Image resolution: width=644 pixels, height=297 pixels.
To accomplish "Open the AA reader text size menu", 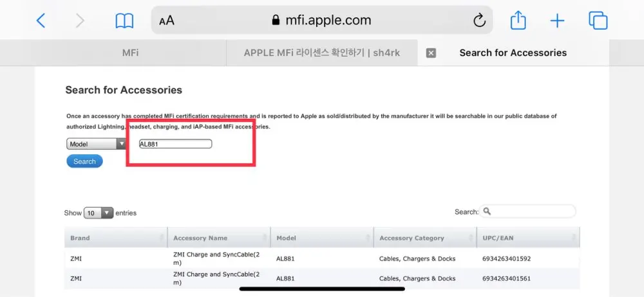I will tap(167, 21).
